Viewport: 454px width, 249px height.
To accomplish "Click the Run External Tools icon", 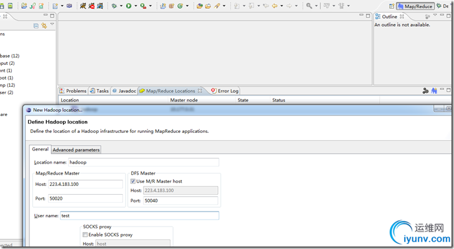I will pos(143,6).
